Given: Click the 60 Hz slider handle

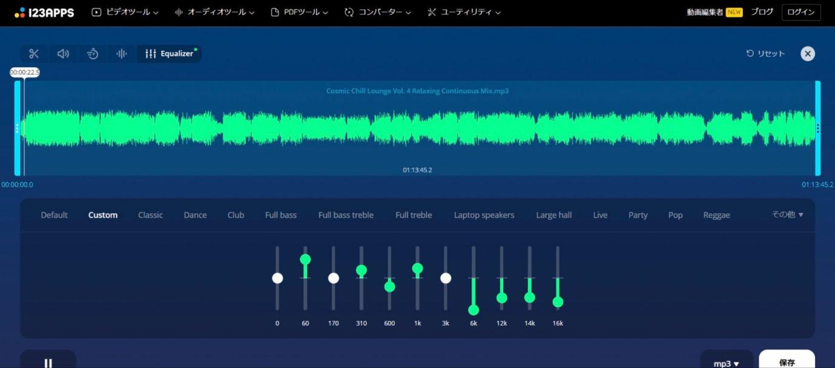Looking at the screenshot, I should (x=305, y=259).
